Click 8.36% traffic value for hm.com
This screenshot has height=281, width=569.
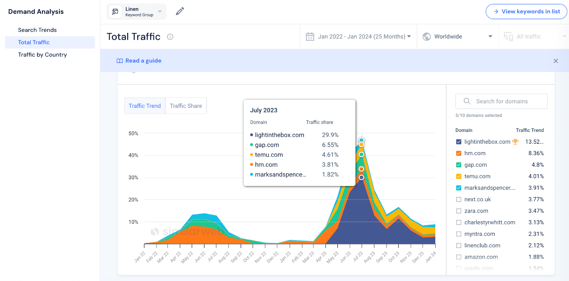click(x=536, y=153)
